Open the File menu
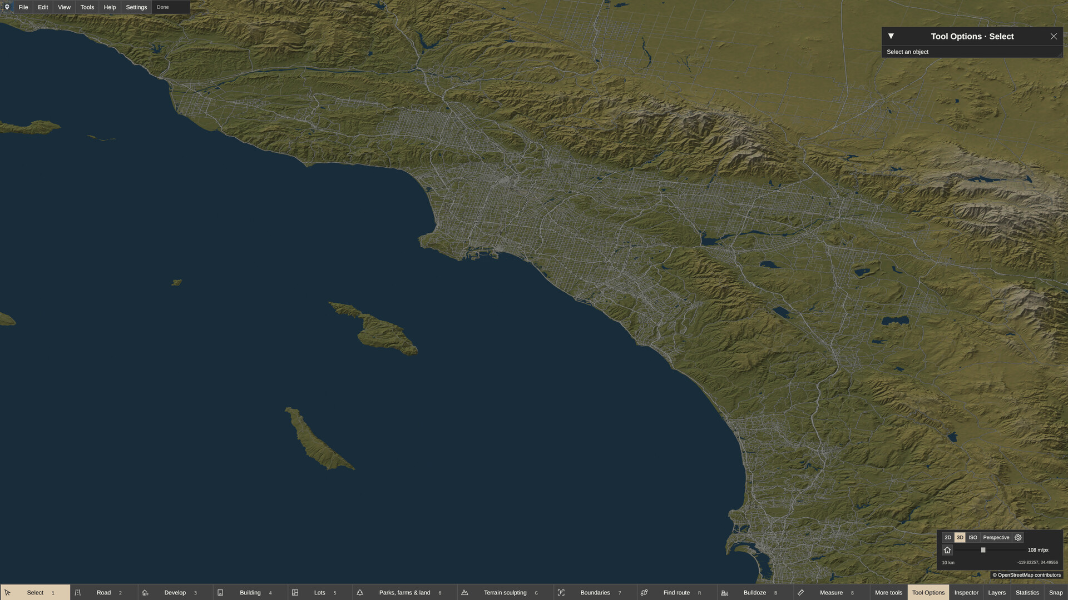This screenshot has height=600, width=1068. pos(23,7)
